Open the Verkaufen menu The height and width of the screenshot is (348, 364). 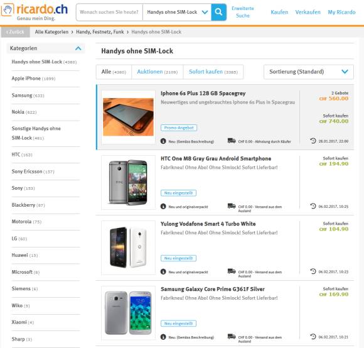[308, 12]
